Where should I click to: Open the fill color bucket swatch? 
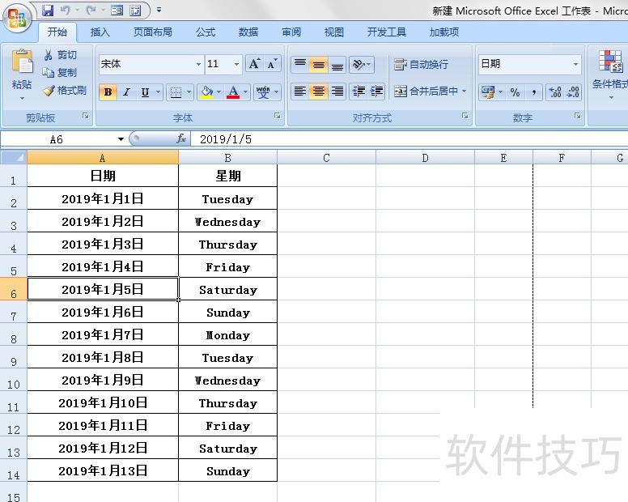click(206, 92)
